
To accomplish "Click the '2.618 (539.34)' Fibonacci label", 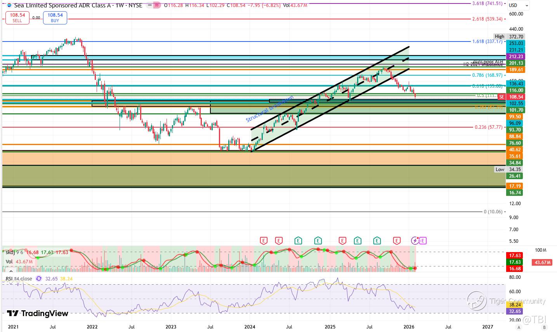I will [487, 19].
